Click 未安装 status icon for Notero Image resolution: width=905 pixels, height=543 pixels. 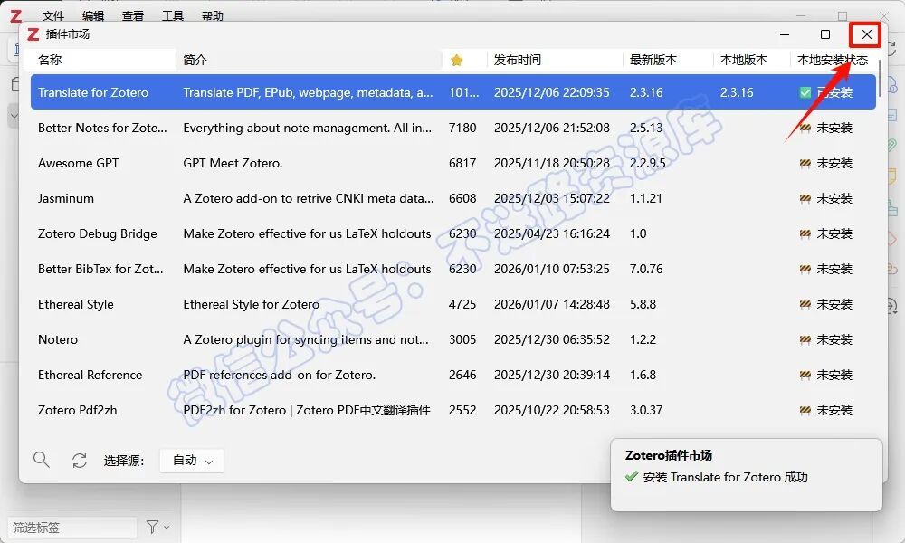(805, 340)
